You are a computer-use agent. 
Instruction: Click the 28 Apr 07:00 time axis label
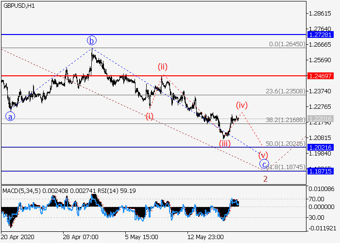tap(80, 237)
